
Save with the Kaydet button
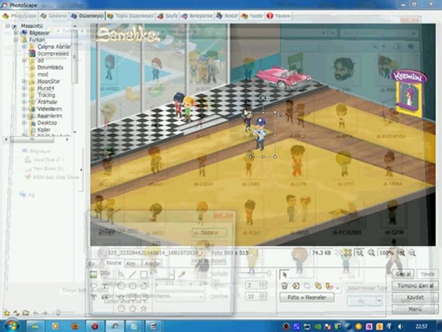pyautogui.click(x=415, y=297)
